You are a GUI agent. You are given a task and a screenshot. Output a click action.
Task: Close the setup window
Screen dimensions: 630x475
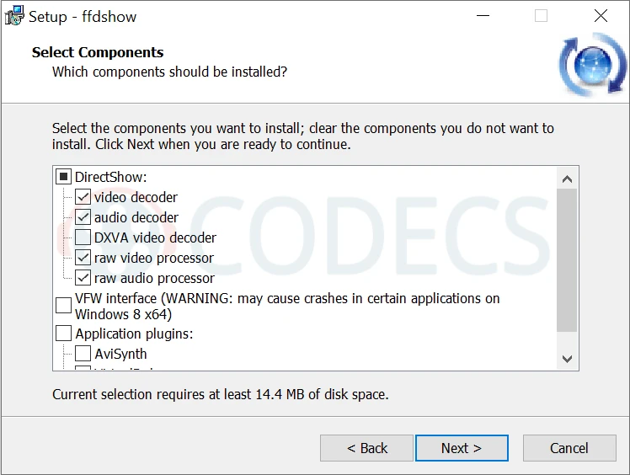coord(601,16)
